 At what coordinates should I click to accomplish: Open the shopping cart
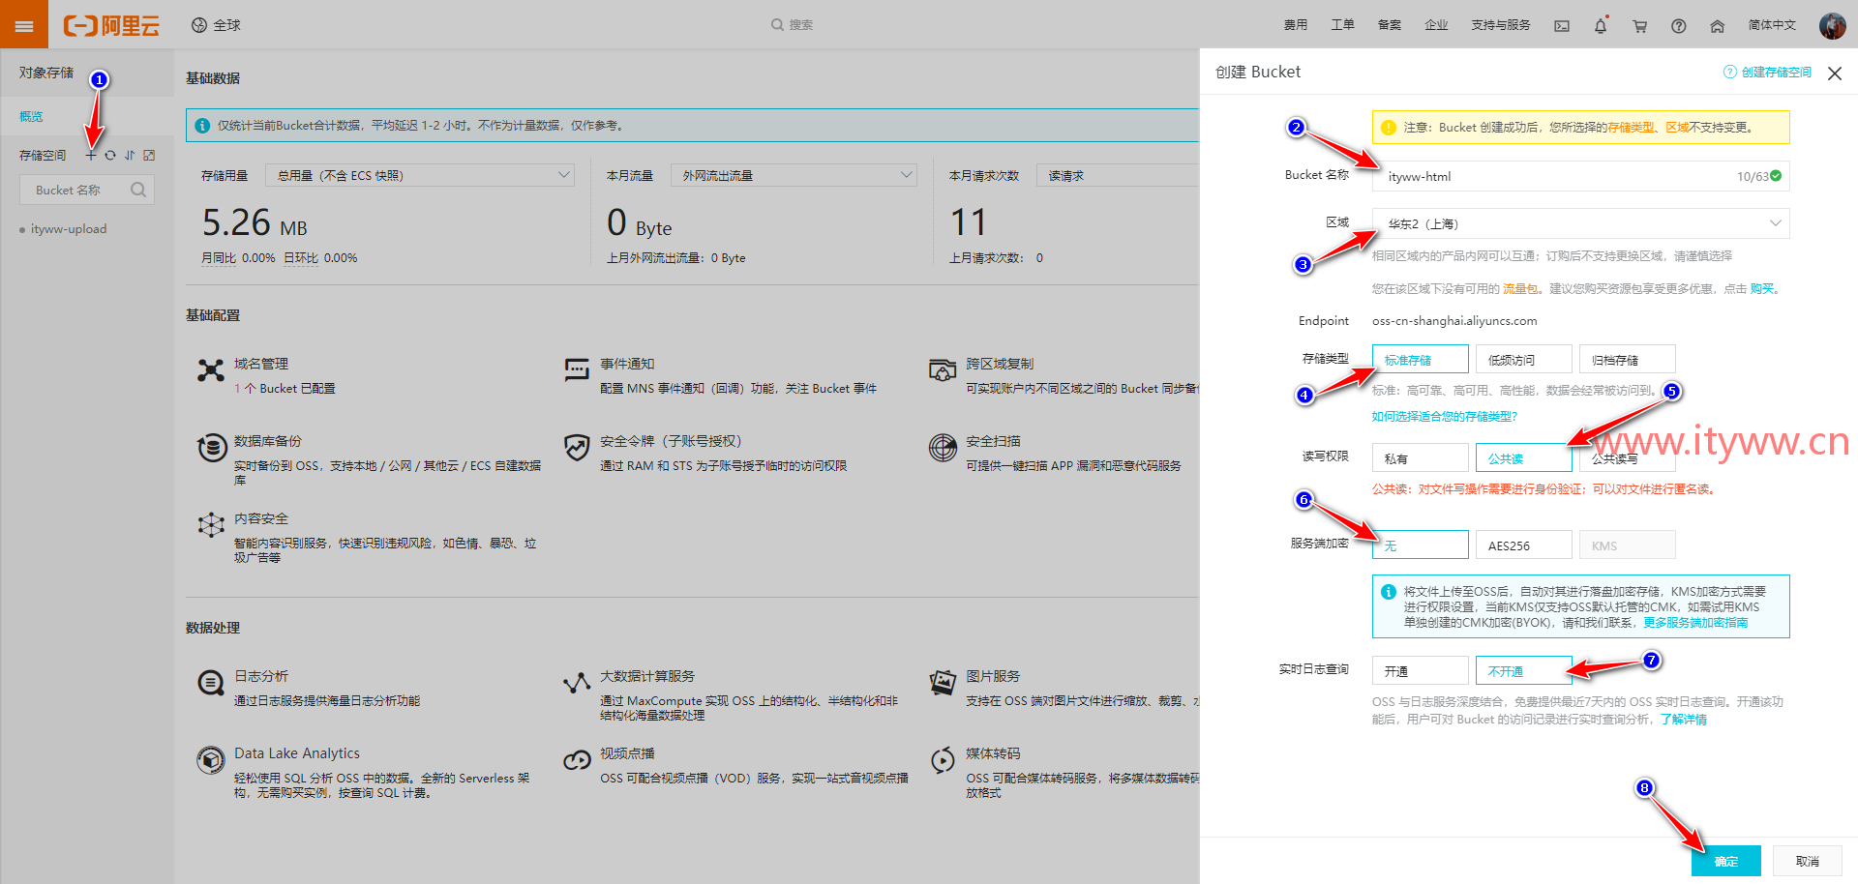pyautogui.click(x=1639, y=26)
